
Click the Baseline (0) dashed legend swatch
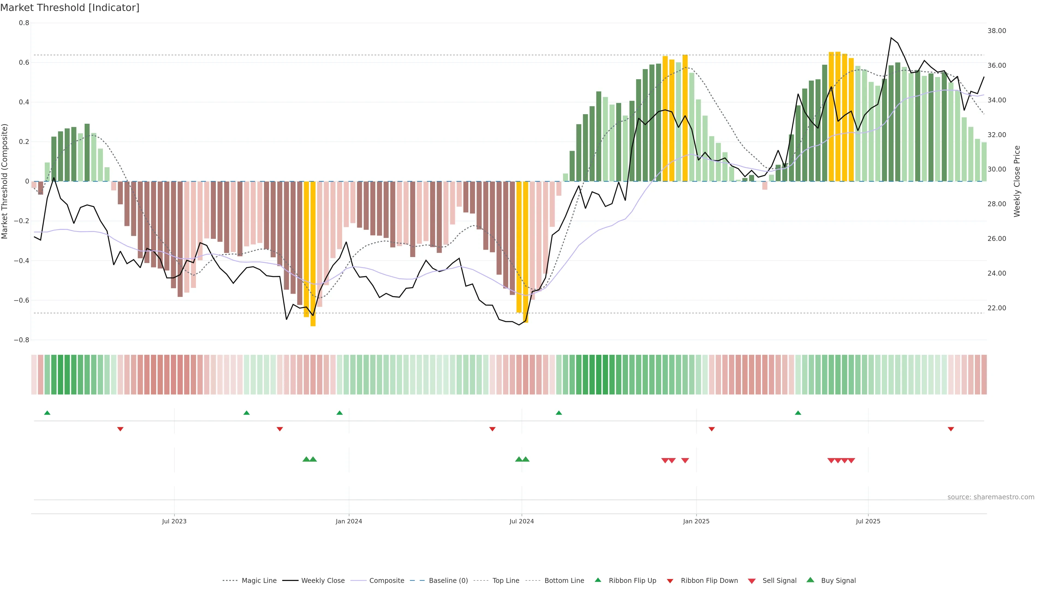click(x=417, y=581)
